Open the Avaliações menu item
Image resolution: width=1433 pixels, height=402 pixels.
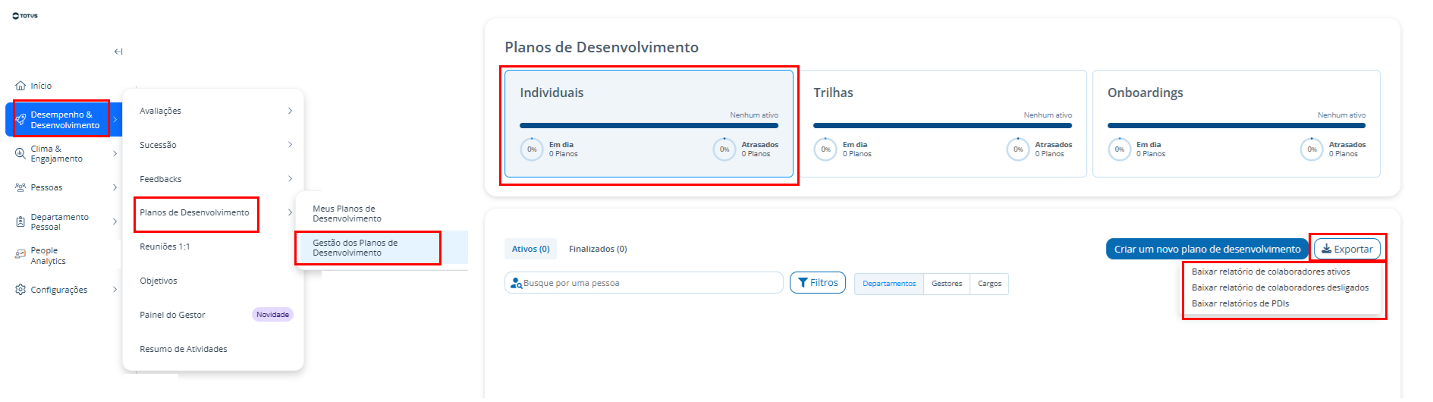coord(160,111)
